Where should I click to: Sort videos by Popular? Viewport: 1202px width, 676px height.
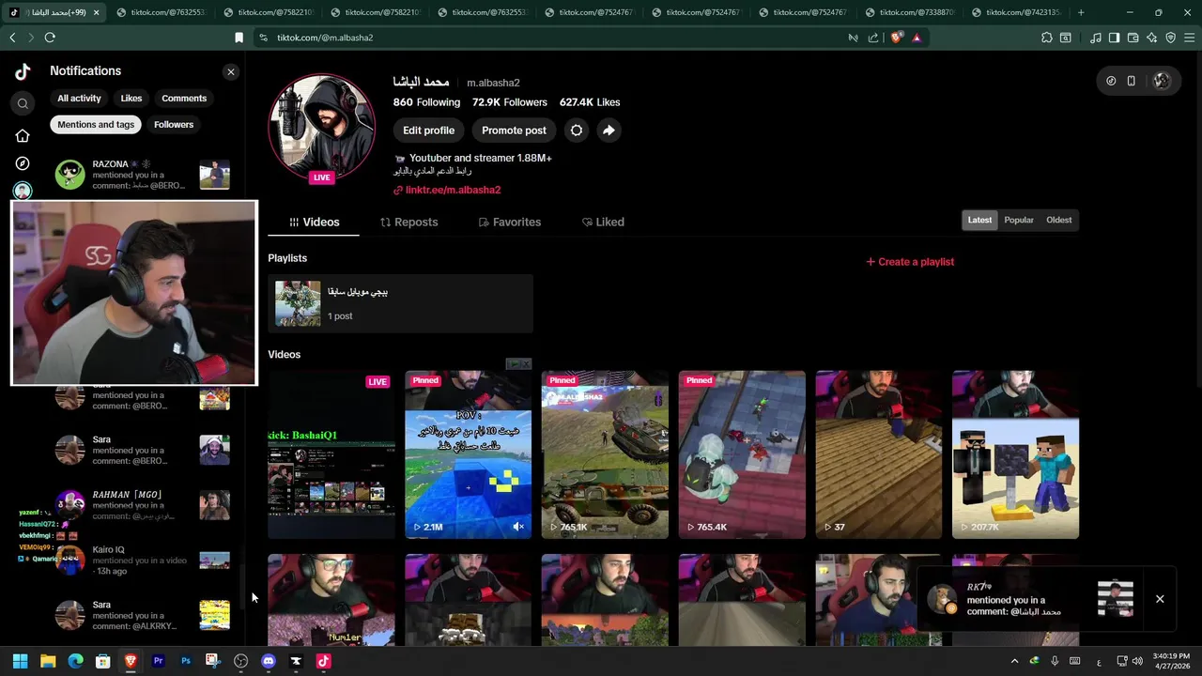tap(1019, 220)
